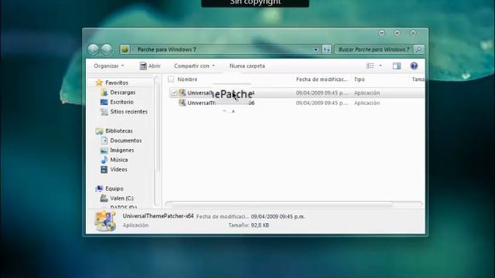Select Imágenes under Bibliotecas
The height and width of the screenshot is (278, 495).
122,151
